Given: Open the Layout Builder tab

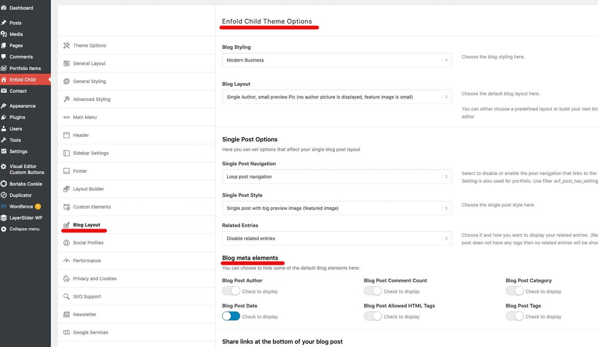Looking at the screenshot, I should (x=136, y=189).
